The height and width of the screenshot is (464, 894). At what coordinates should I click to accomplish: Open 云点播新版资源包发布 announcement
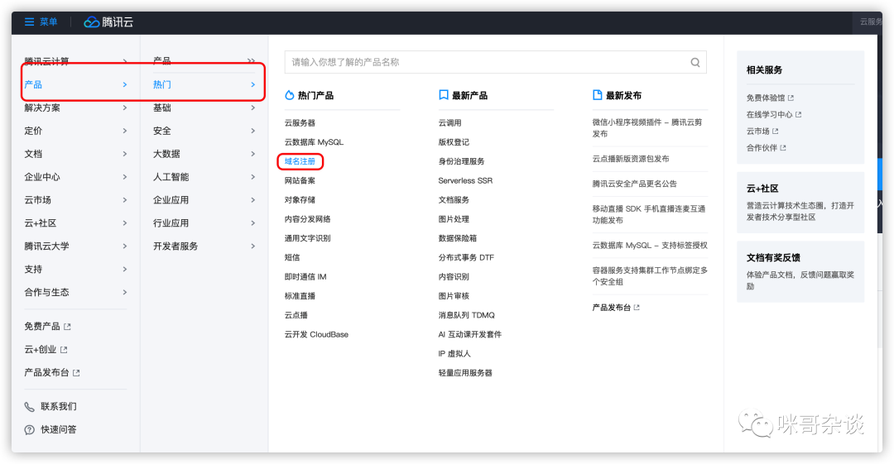pos(631,159)
